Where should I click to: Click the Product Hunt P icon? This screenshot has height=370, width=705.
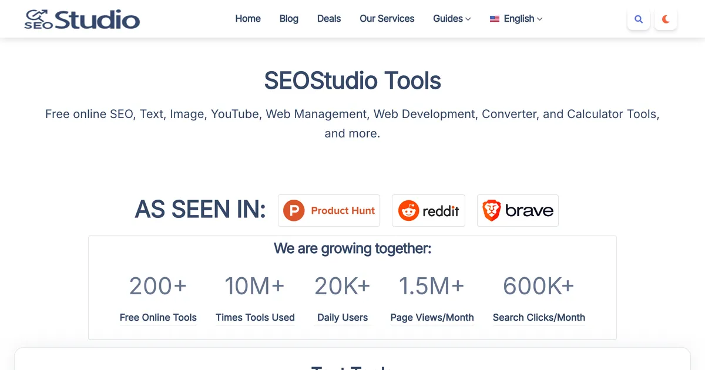pyautogui.click(x=294, y=210)
